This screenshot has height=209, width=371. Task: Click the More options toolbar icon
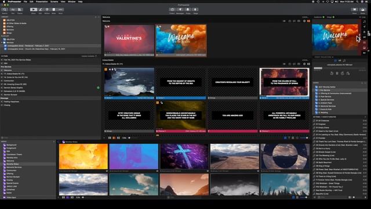60,9
